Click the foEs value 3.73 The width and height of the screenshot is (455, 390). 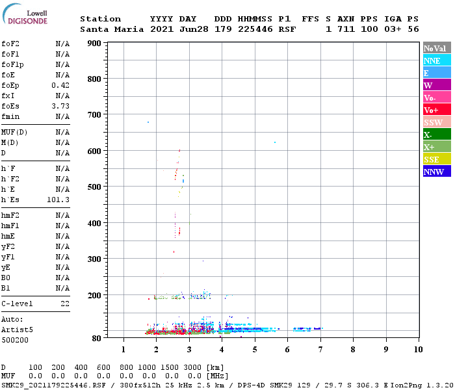tap(60, 106)
